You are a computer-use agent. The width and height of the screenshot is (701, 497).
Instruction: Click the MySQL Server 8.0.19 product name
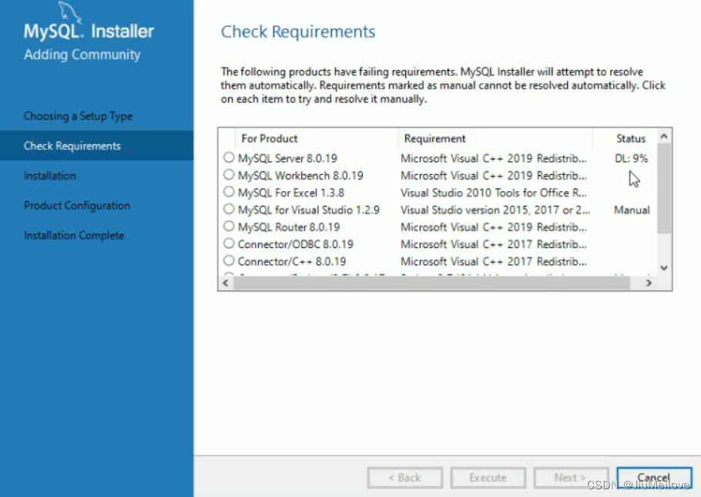point(287,159)
